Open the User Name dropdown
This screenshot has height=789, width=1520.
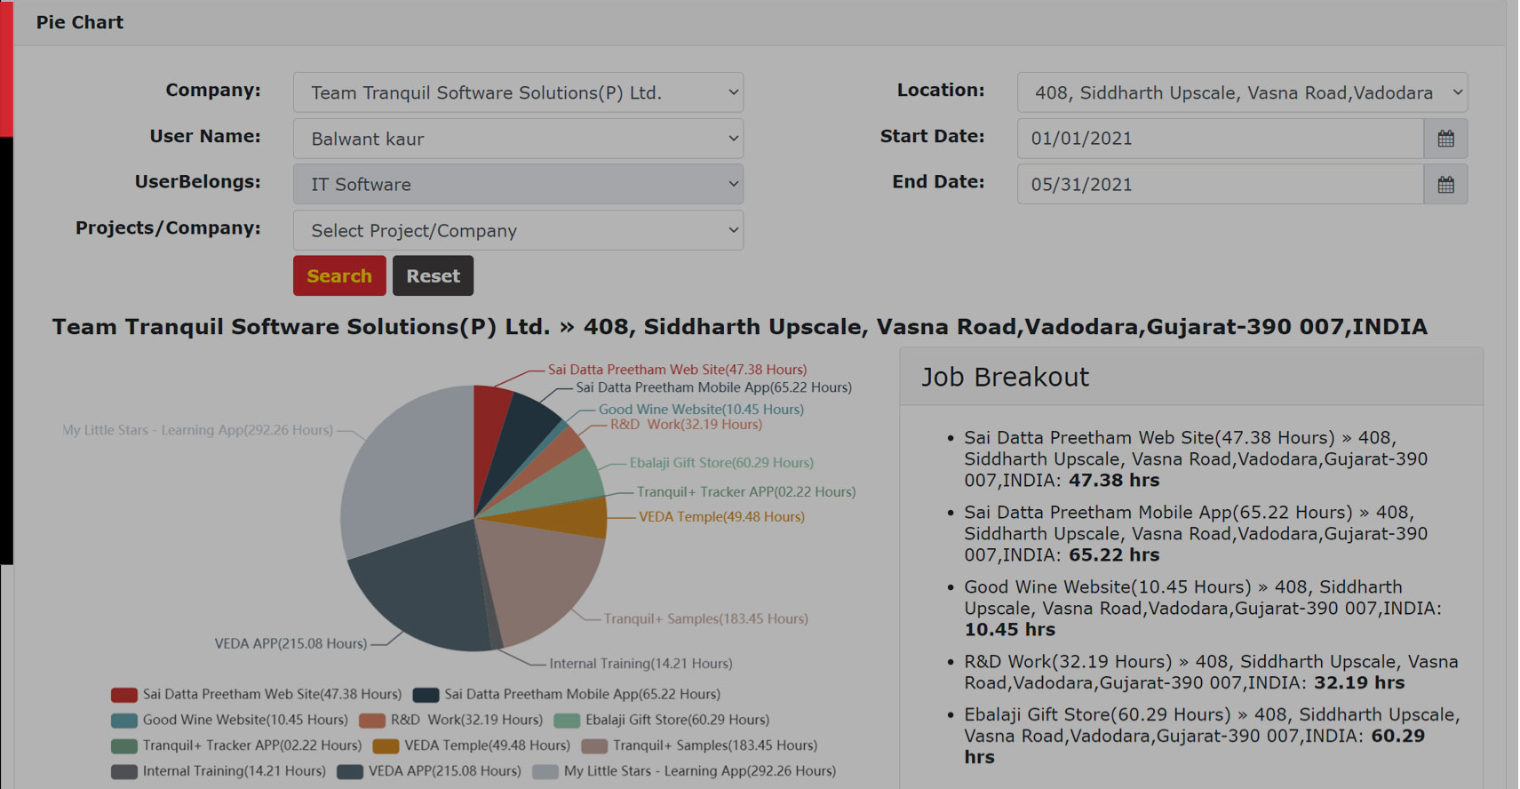click(518, 139)
